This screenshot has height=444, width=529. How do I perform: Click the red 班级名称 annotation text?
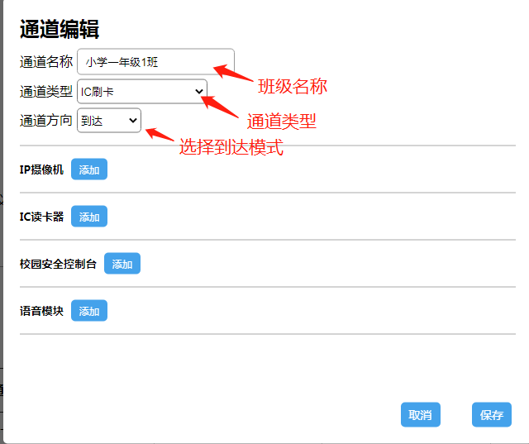[x=293, y=86]
